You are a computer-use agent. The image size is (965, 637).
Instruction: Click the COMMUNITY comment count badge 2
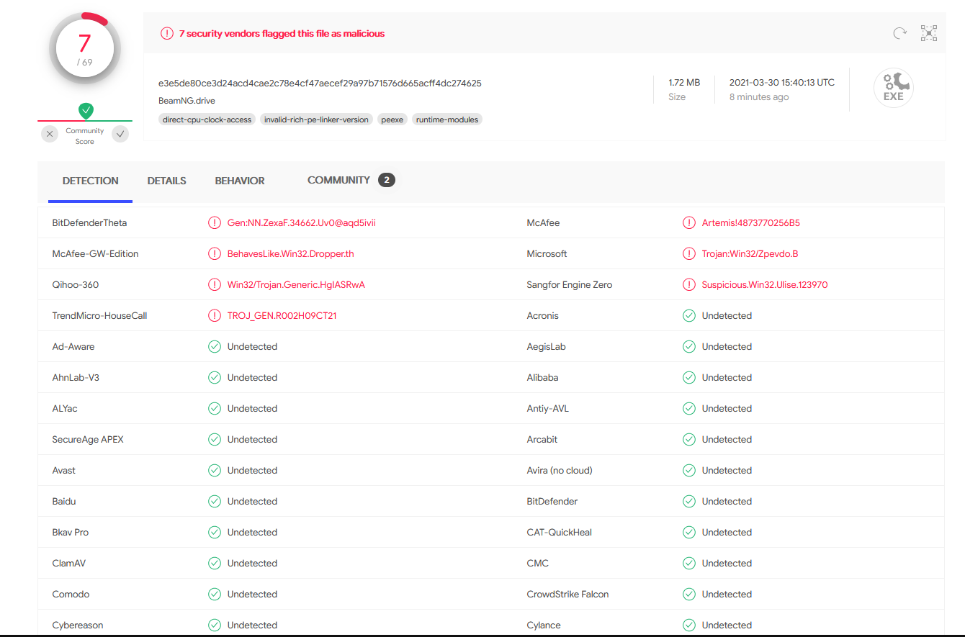[387, 180]
